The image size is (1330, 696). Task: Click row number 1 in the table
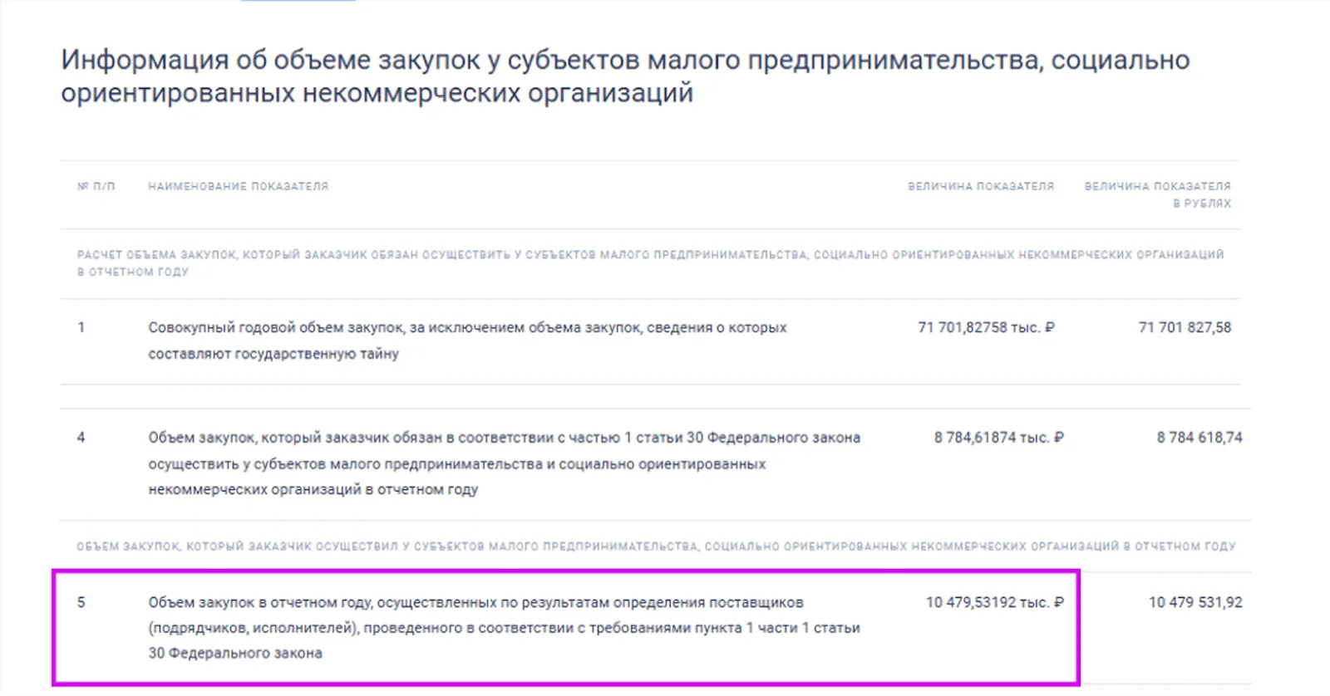pos(81,327)
